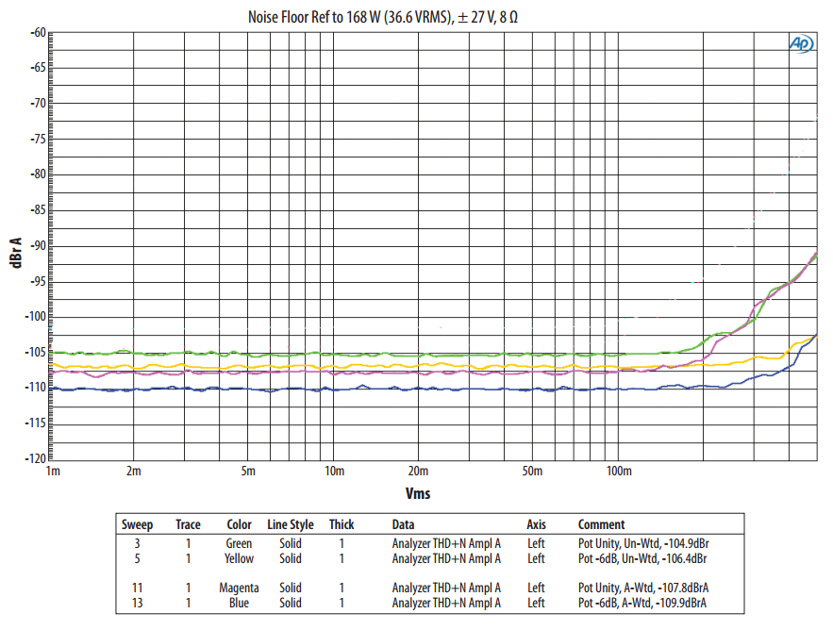Click the comment 'Pot Unity, Un-Wtd, -104.9dBr'

(643, 543)
